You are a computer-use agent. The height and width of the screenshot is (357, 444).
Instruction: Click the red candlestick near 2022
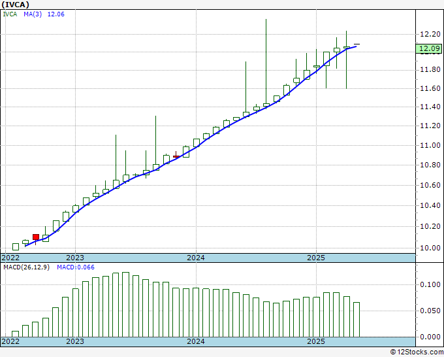pyautogui.click(x=36, y=237)
